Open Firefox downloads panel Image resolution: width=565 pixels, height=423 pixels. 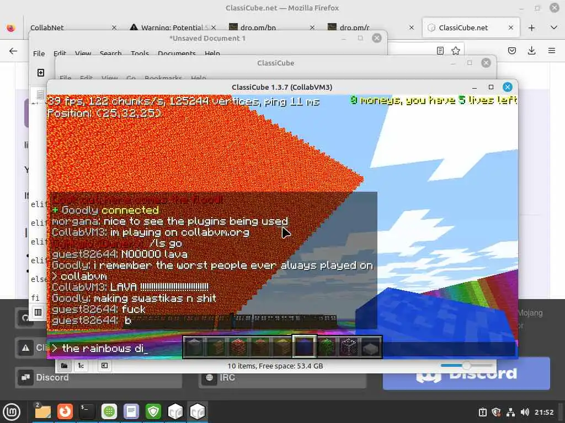click(x=531, y=51)
